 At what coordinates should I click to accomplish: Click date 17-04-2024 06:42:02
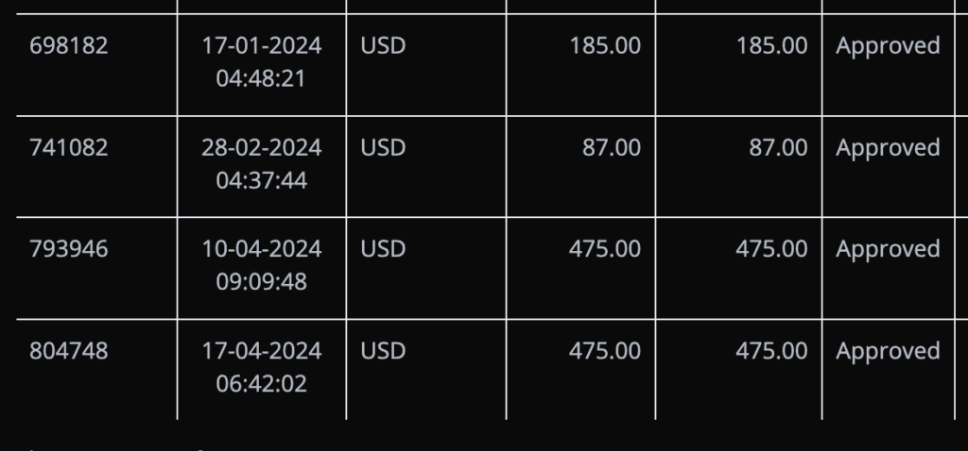[262, 367]
